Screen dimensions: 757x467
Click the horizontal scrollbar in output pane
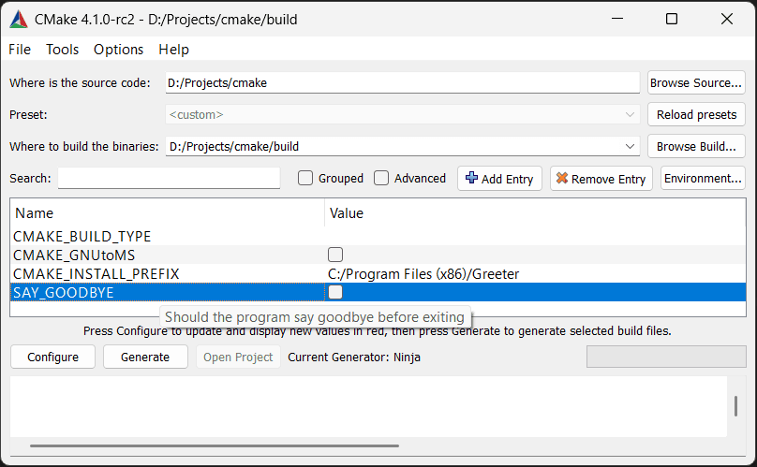[x=215, y=445]
